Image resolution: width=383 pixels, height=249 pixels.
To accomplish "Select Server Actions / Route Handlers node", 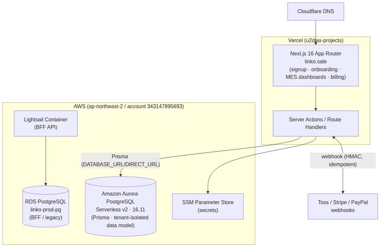I will pyautogui.click(x=316, y=124).
